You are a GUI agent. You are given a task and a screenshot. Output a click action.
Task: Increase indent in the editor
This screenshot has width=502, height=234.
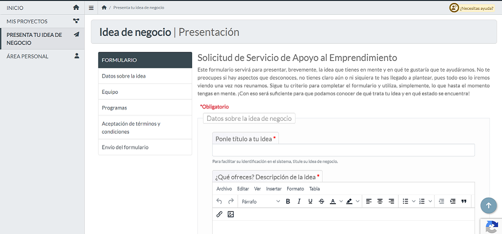pos(452,201)
